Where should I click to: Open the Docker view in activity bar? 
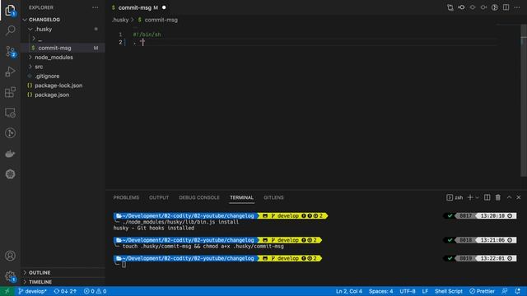[x=10, y=154]
